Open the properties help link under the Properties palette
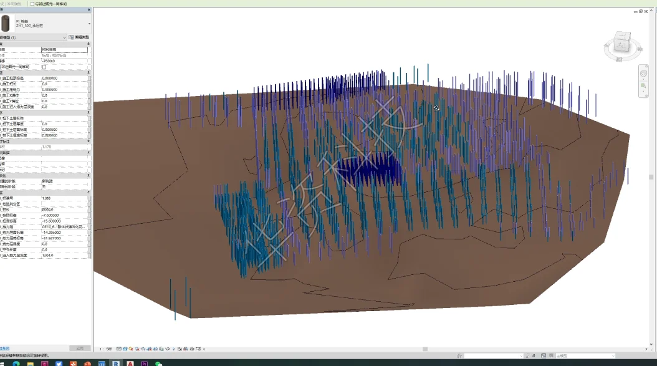This screenshot has height=366, width=657. click(x=4, y=349)
